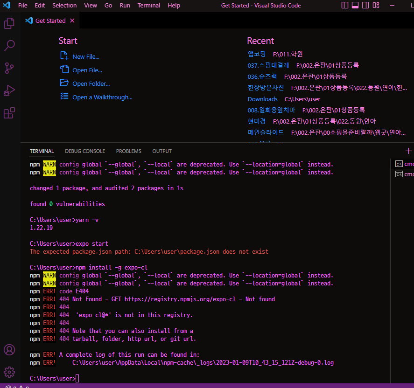414x388 pixels.
Task: Open the Explorer view in activity bar
Action: (x=9, y=23)
